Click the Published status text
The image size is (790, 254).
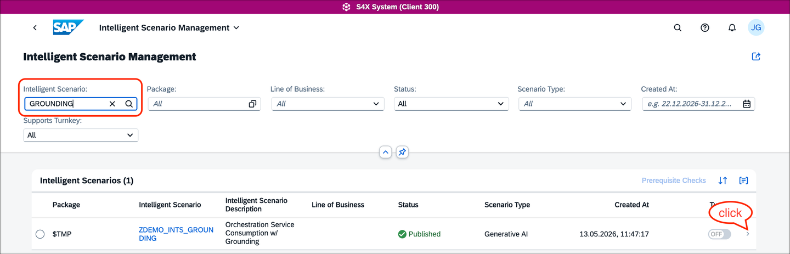[x=425, y=234]
